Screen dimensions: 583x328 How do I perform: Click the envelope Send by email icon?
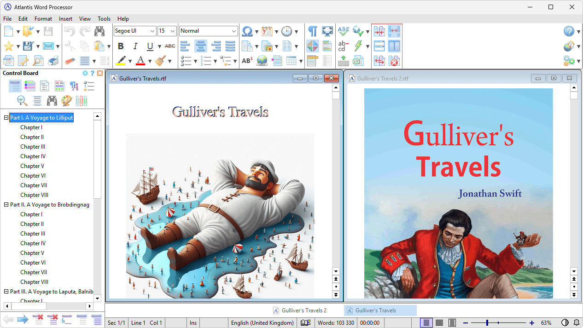[x=48, y=46]
